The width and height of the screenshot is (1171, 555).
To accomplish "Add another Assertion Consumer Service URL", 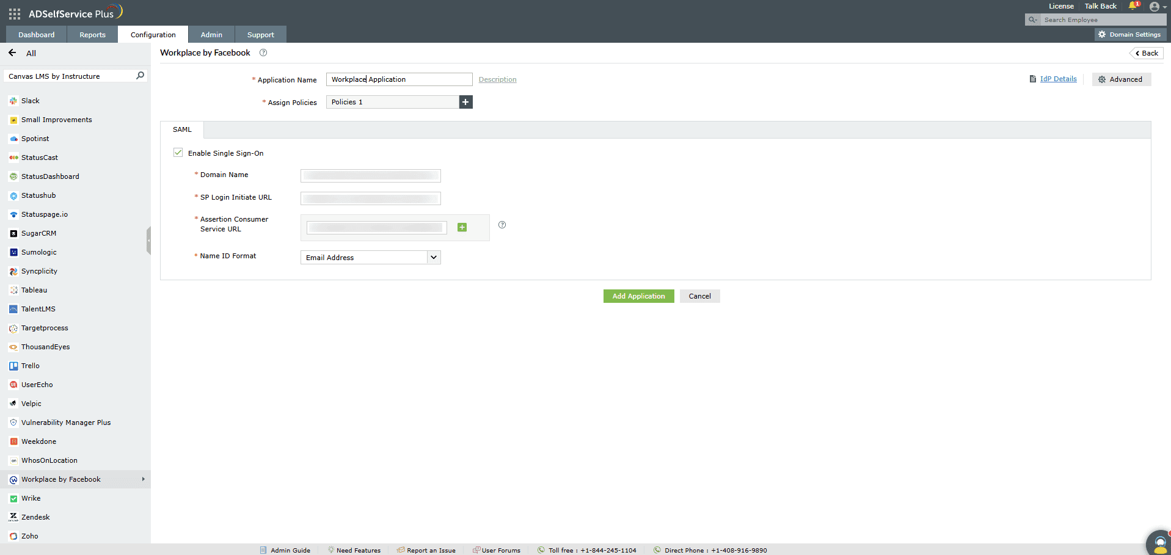I will tap(462, 227).
